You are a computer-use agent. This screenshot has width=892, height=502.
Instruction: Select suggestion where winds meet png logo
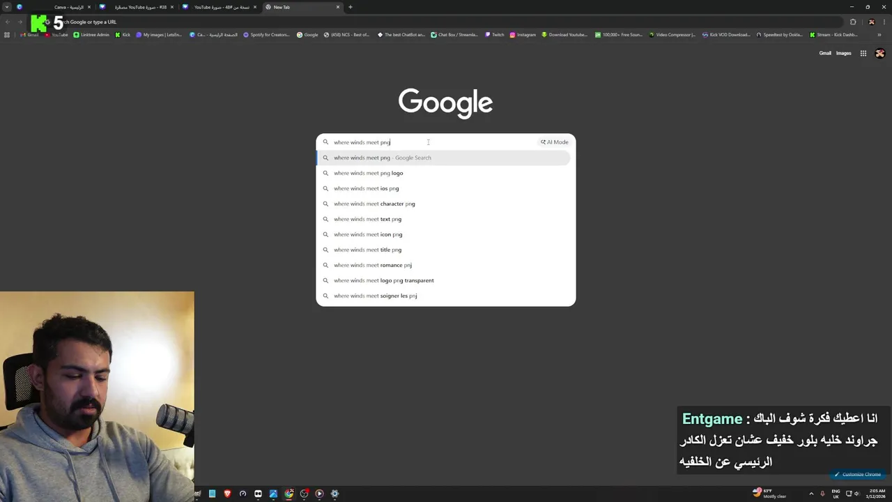coord(444,173)
